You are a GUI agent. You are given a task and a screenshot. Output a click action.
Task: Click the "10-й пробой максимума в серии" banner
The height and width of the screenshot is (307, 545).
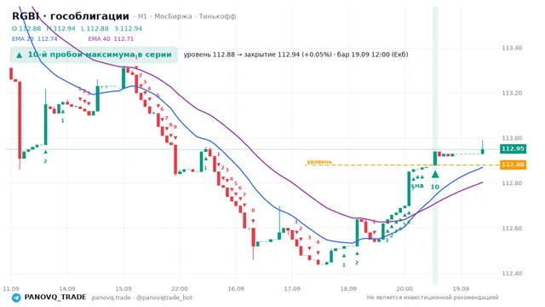pos(94,55)
